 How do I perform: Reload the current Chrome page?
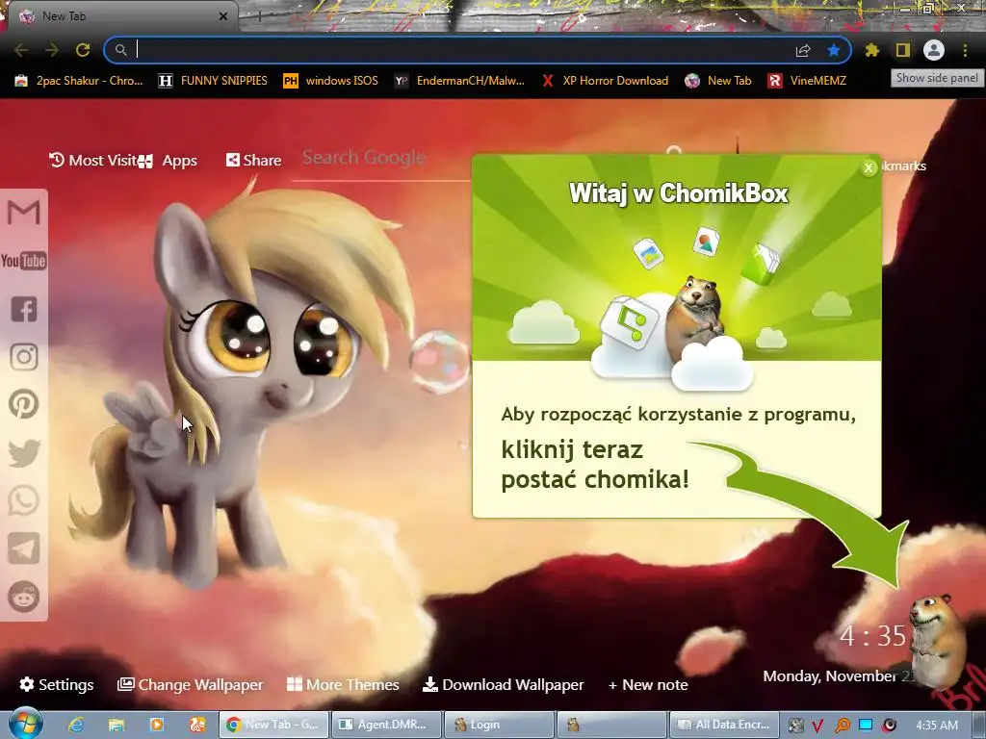[x=83, y=50]
